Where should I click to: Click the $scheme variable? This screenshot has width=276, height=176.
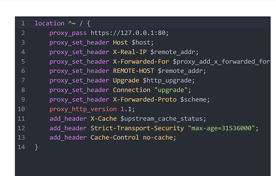(x=194, y=100)
